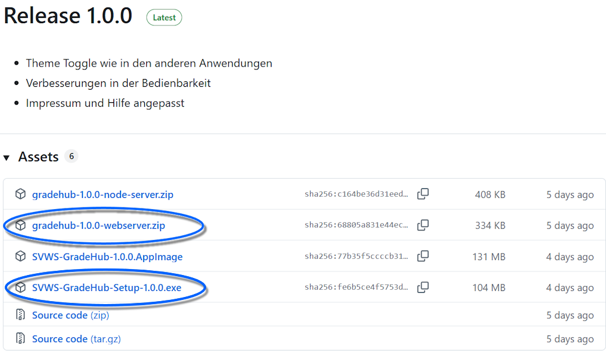This screenshot has width=606, height=351.
Task: Click package icon beside webserver.zip
Action: [x=20, y=225]
